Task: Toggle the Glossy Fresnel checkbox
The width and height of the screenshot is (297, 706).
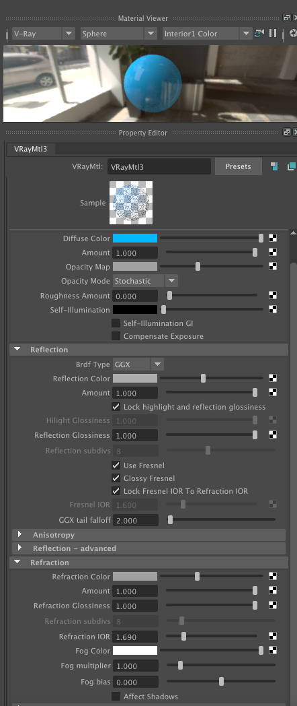Action: 116,478
